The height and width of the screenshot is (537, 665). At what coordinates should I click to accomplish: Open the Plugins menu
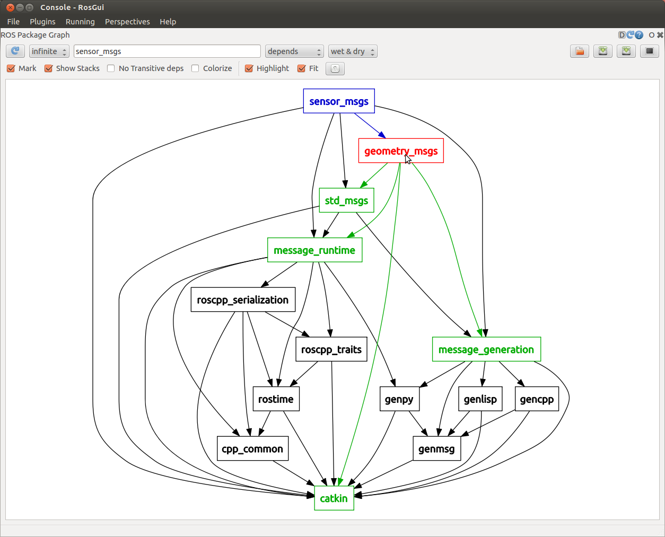(42, 22)
